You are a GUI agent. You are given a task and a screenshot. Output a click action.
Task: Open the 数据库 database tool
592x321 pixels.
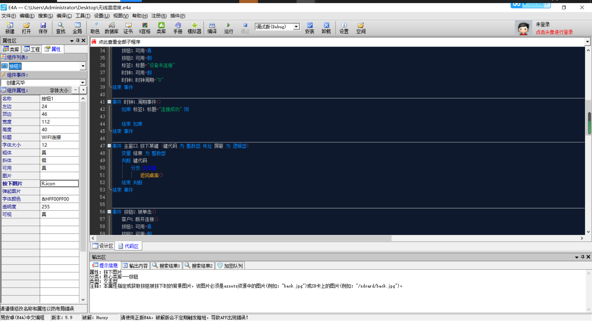click(x=112, y=28)
